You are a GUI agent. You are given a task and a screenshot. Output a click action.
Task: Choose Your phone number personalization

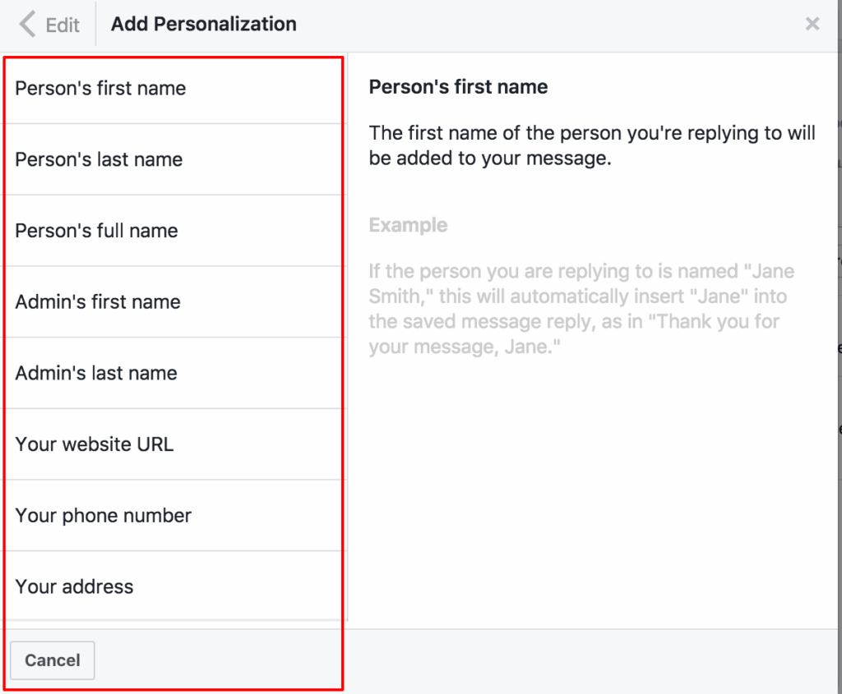[x=103, y=515]
